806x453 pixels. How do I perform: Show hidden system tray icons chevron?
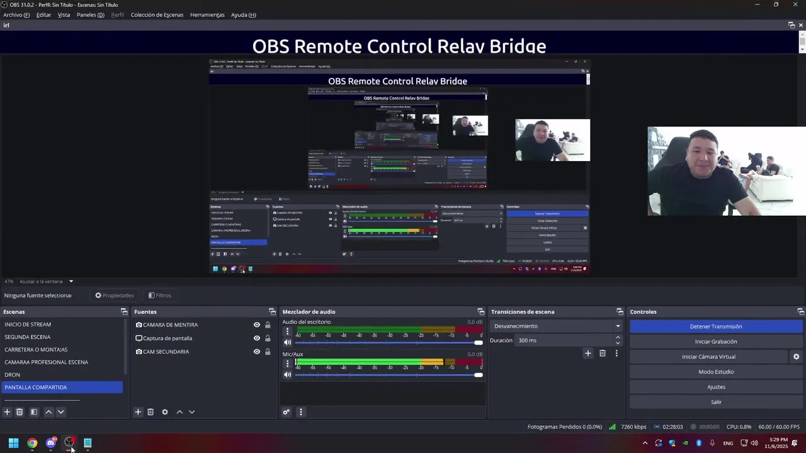tap(645, 443)
